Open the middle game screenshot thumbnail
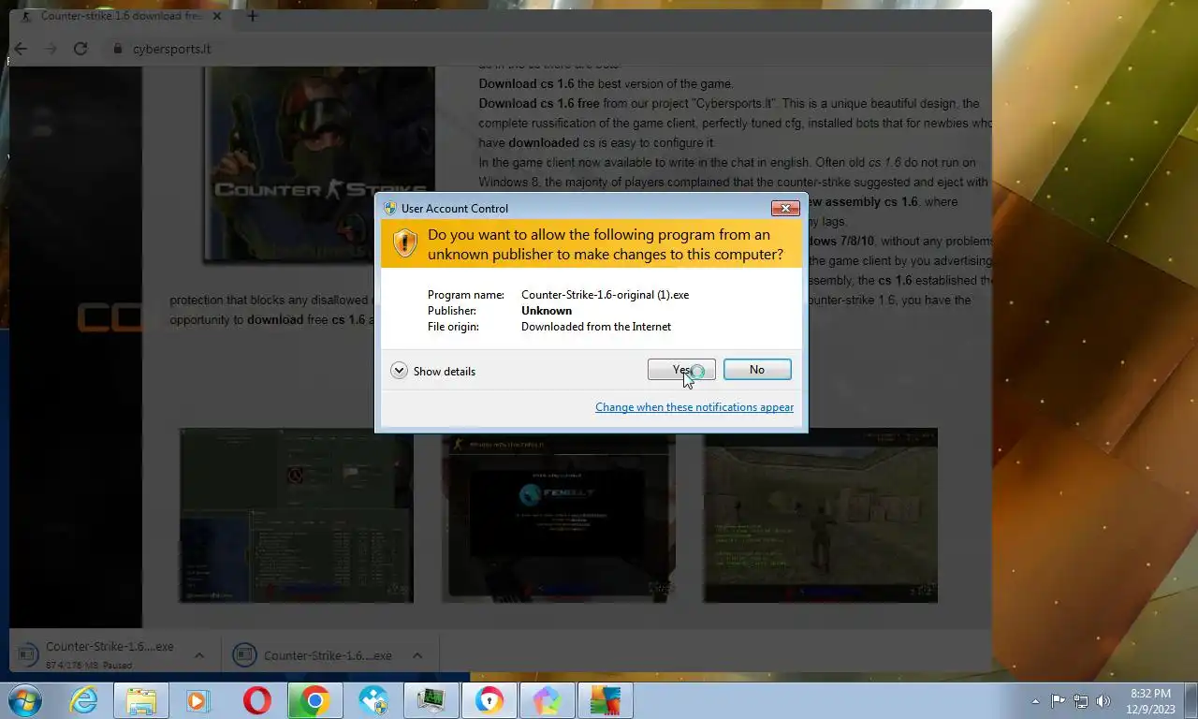The height and width of the screenshot is (719, 1198). pyautogui.click(x=559, y=515)
